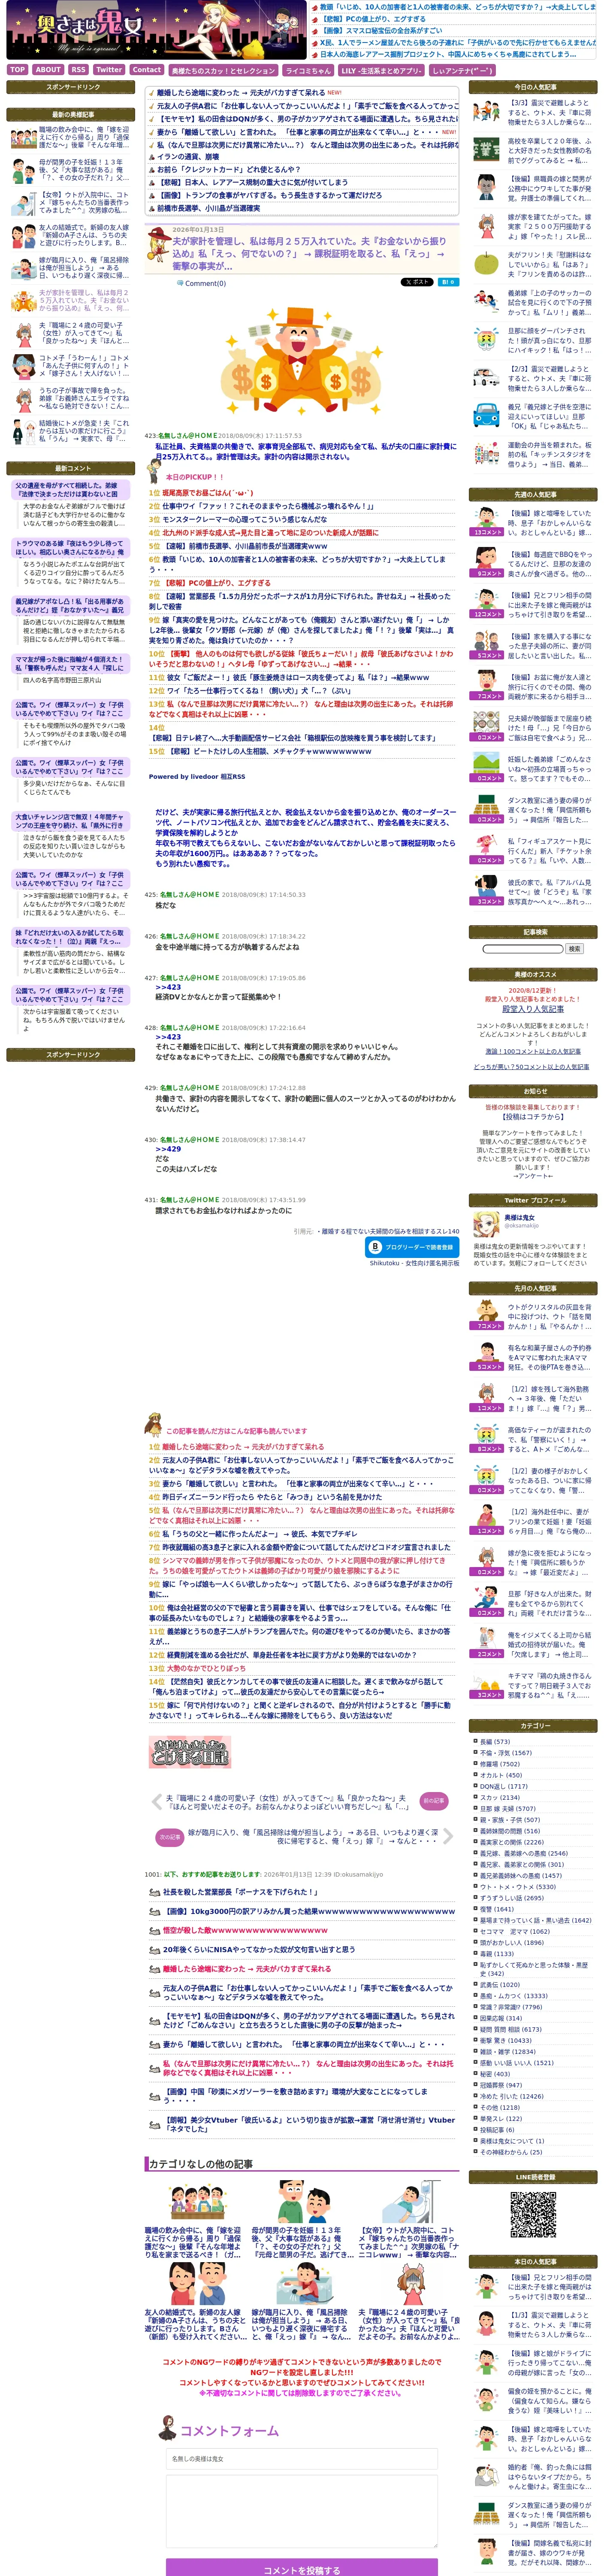Open category 長編 (573)
This screenshot has width=604, height=2576.
[494, 1742]
